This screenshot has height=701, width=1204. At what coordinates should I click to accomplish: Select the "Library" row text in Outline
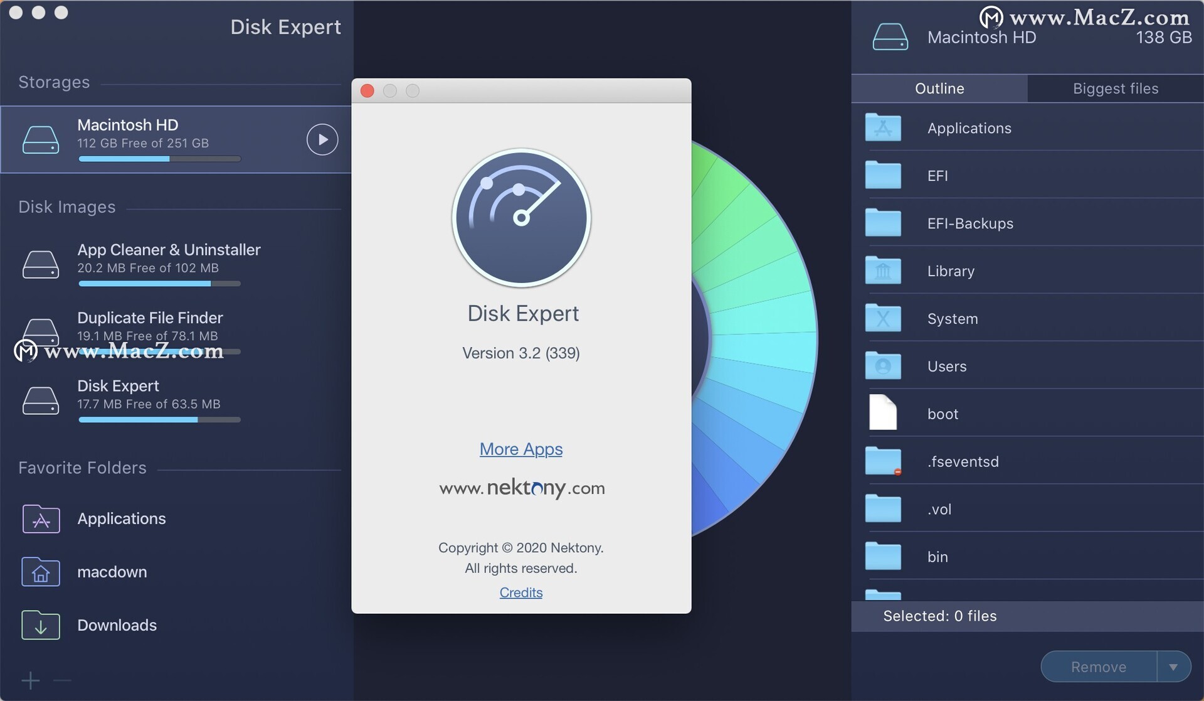pos(951,271)
